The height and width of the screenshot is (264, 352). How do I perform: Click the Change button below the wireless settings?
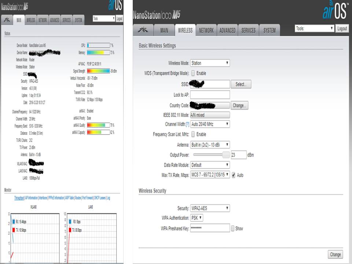pos(335,254)
